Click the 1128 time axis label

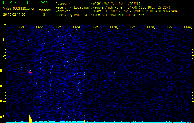(x=150, y=27)
